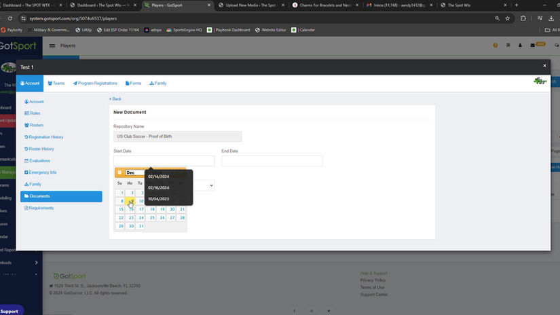Click GotSport logo at top left
This screenshot has height=315, width=560.
pos(18,45)
